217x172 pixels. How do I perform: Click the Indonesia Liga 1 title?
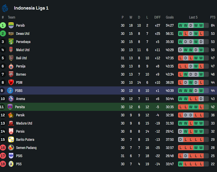(31, 8)
